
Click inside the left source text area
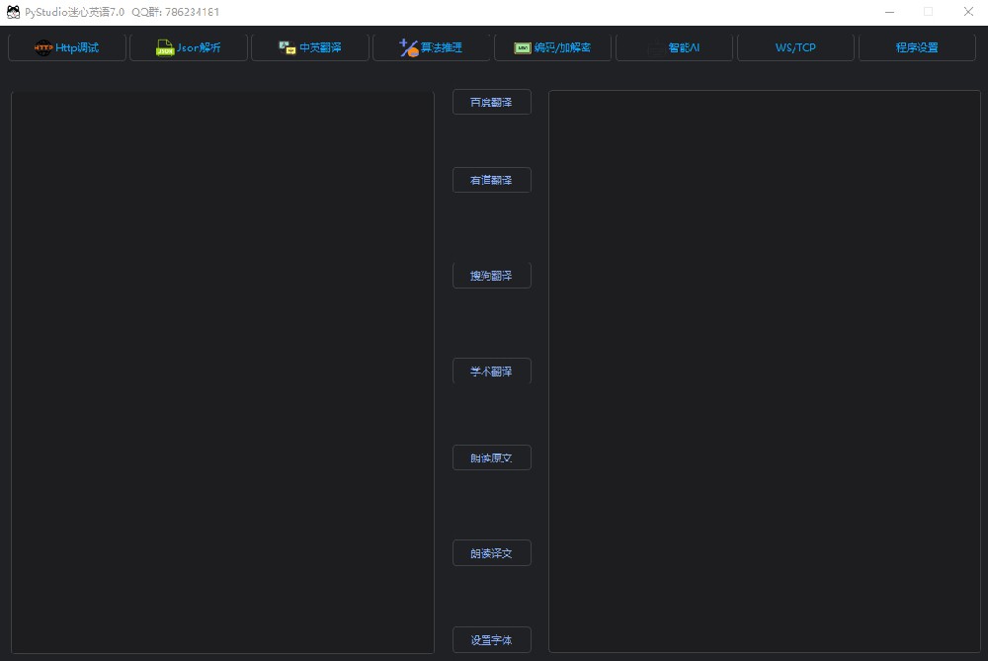[x=221, y=371]
